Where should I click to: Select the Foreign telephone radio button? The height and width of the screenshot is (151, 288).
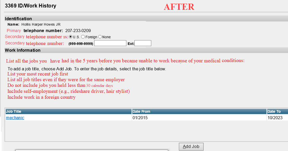83,37
